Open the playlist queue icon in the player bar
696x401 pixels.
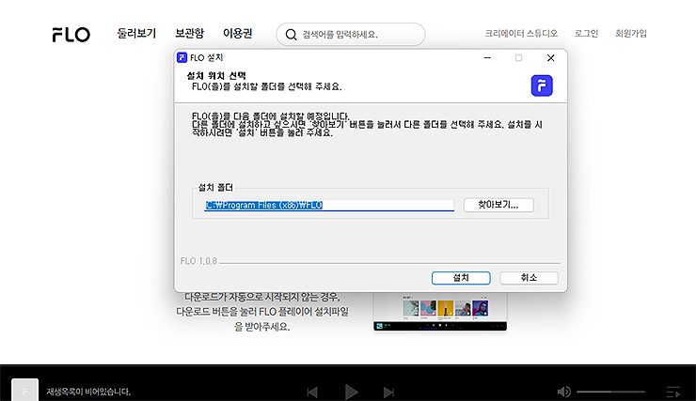click(673, 393)
